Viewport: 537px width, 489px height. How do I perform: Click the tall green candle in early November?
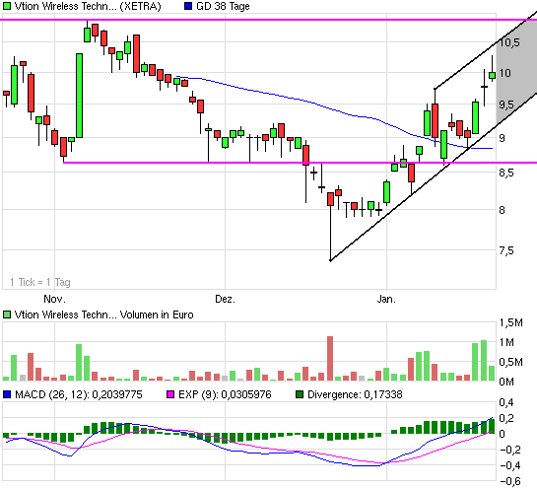coord(79,96)
